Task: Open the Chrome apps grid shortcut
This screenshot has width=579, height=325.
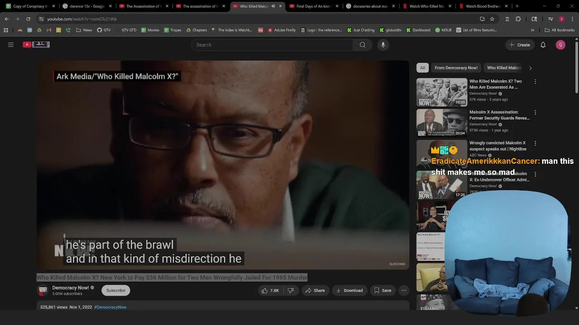Action: tap(6, 30)
